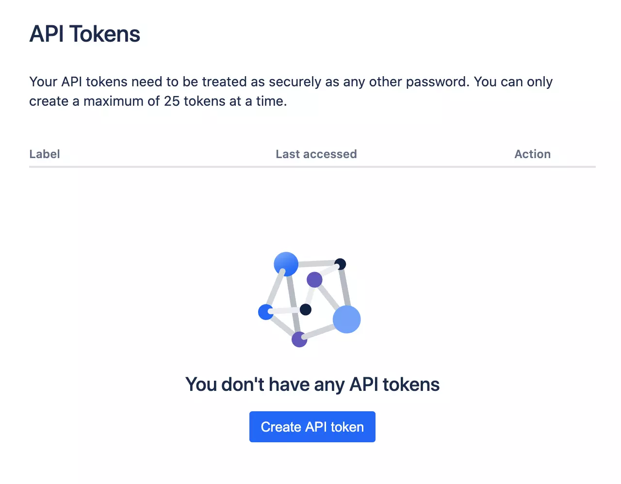Sort the table by the Label column
This screenshot has width=621, height=484.
pos(44,154)
